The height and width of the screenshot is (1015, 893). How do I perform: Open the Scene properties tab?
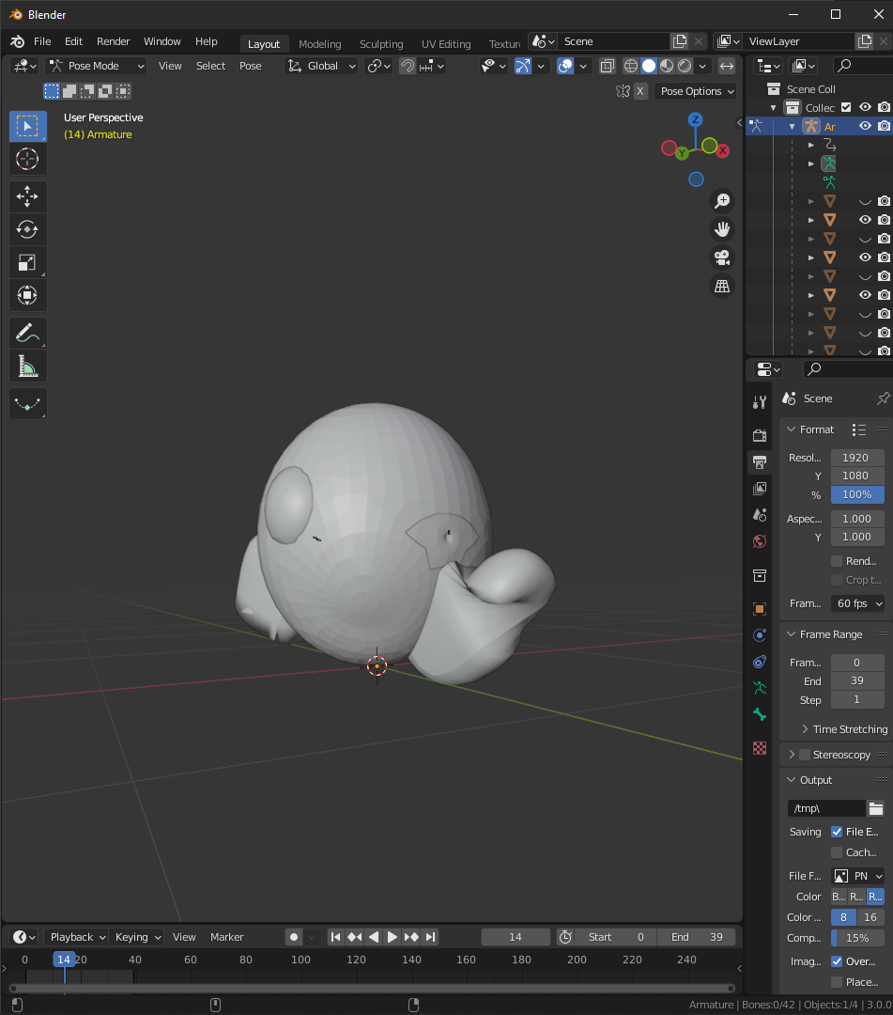(x=760, y=515)
